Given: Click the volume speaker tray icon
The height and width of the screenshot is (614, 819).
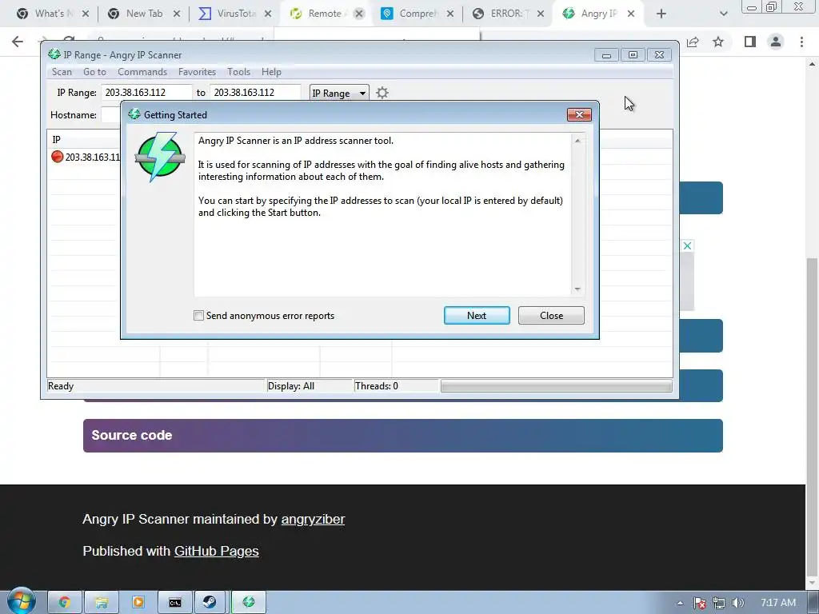Looking at the screenshot, I should (738, 603).
